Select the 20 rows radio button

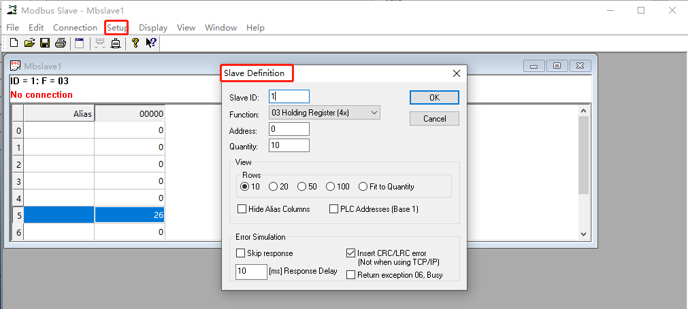click(274, 187)
